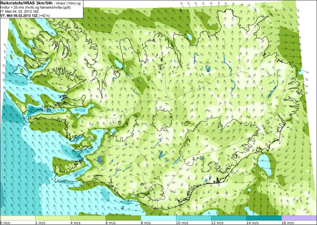Select the legend swatch between 2 and 4 m/s
Image resolution: width=317 pixels, height=225 pixels.
pos(53,218)
